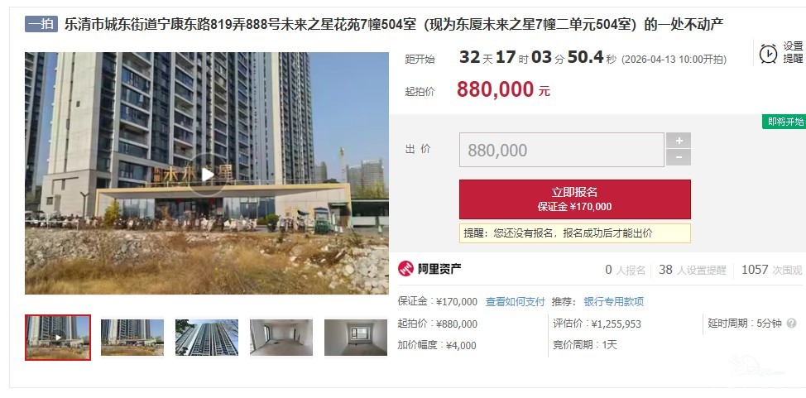The width and height of the screenshot is (806, 398).
Task: Click the 即将开始 status badge
Action: pyautogui.click(x=784, y=122)
